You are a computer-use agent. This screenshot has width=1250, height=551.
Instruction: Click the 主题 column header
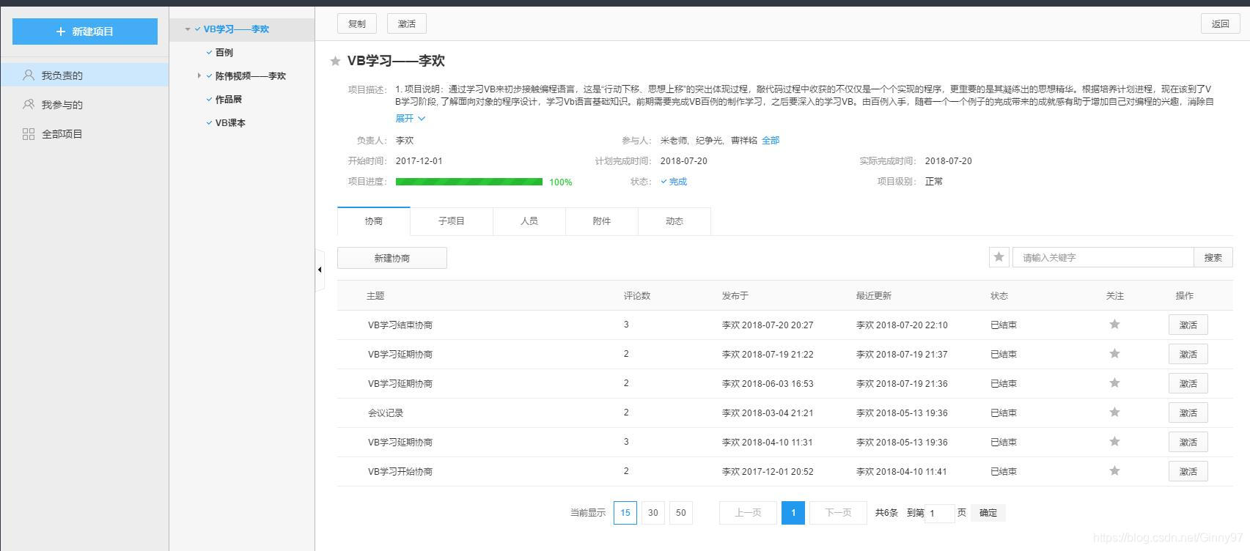tap(375, 296)
